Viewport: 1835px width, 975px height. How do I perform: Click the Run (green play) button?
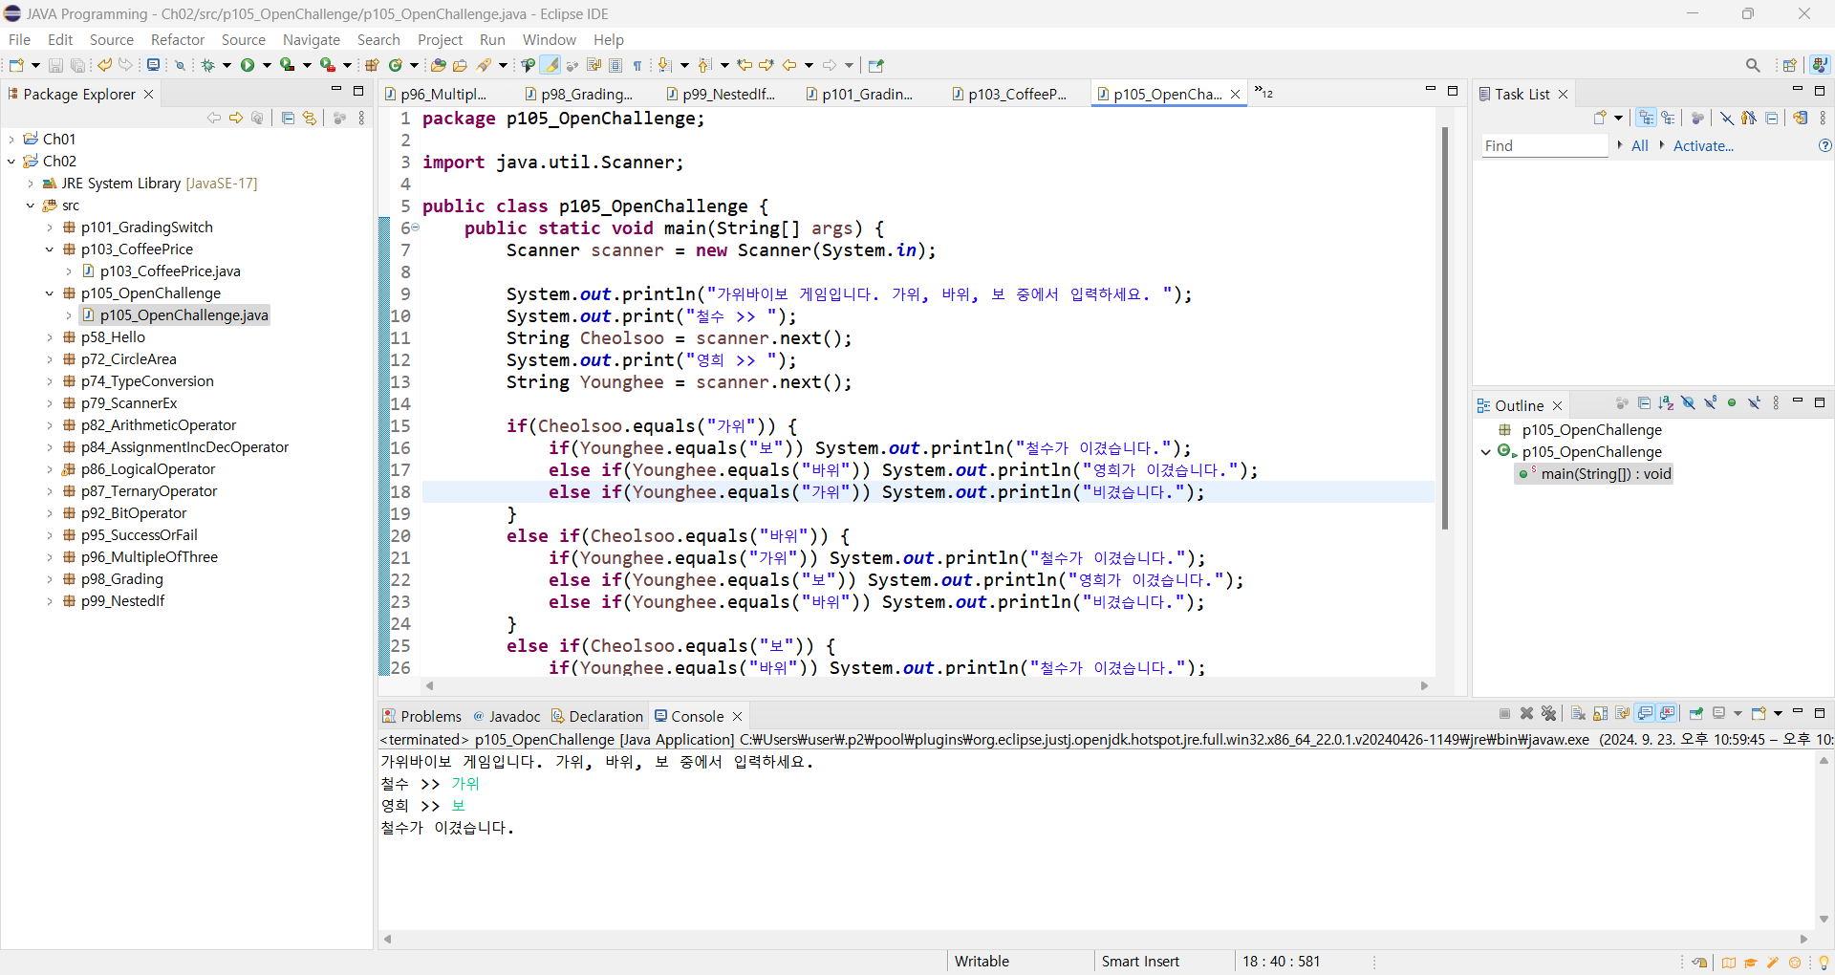click(248, 65)
